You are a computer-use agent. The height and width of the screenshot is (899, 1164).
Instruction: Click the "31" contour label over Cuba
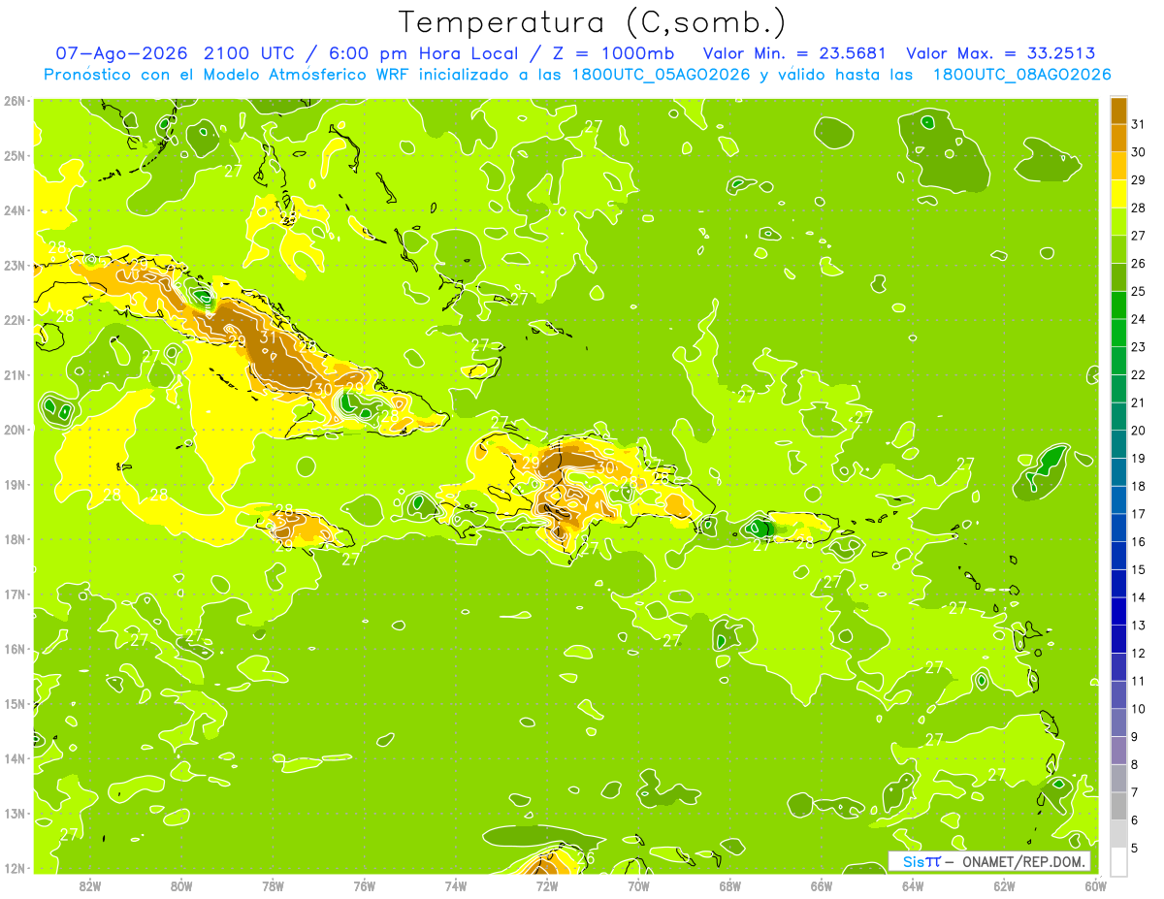(x=268, y=337)
